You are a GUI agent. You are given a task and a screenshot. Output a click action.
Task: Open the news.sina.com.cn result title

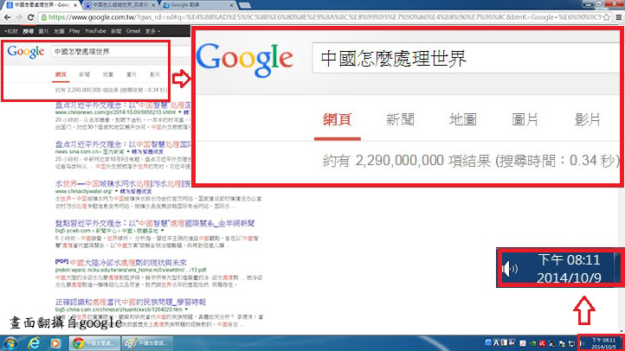(123, 144)
